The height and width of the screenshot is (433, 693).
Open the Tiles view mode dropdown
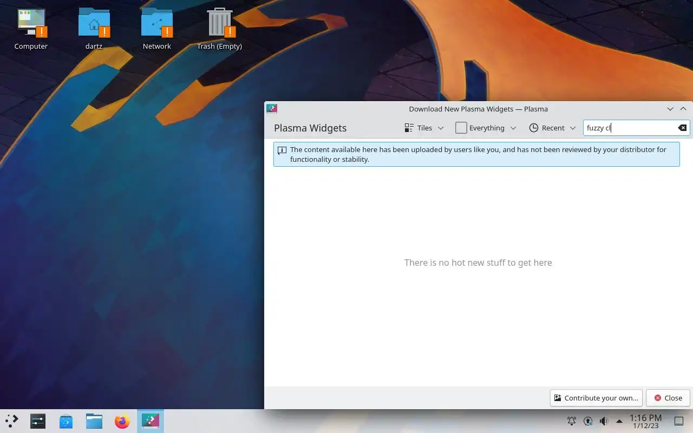424,128
